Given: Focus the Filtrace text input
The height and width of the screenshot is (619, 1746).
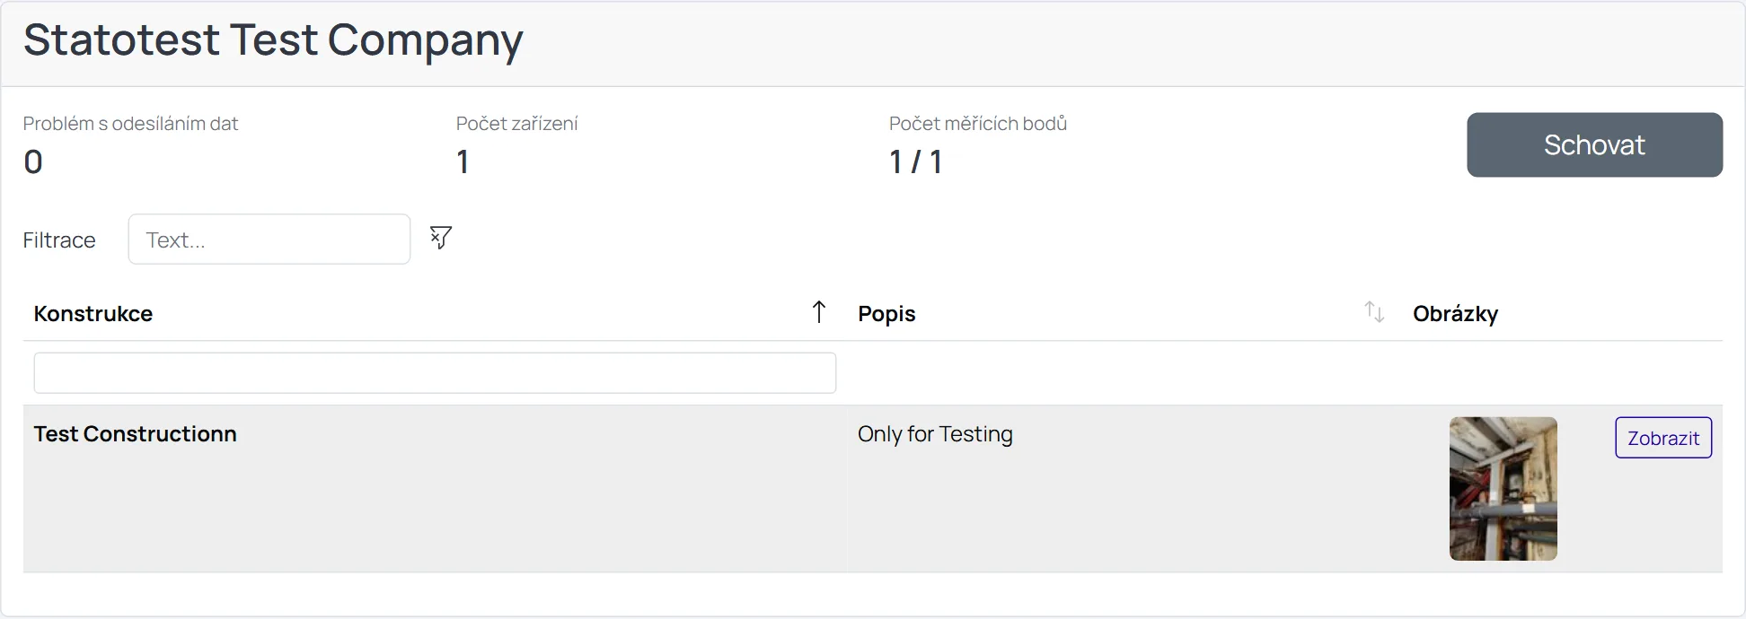Looking at the screenshot, I should click(269, 240).
